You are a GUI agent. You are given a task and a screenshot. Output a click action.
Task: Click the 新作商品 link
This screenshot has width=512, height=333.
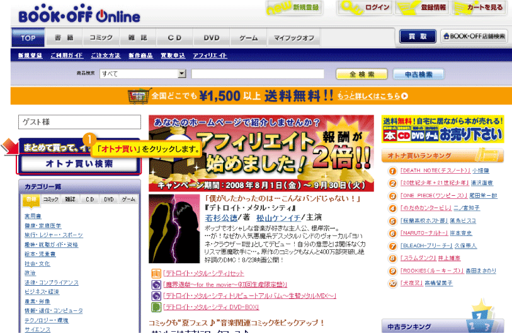coord(140,55)
